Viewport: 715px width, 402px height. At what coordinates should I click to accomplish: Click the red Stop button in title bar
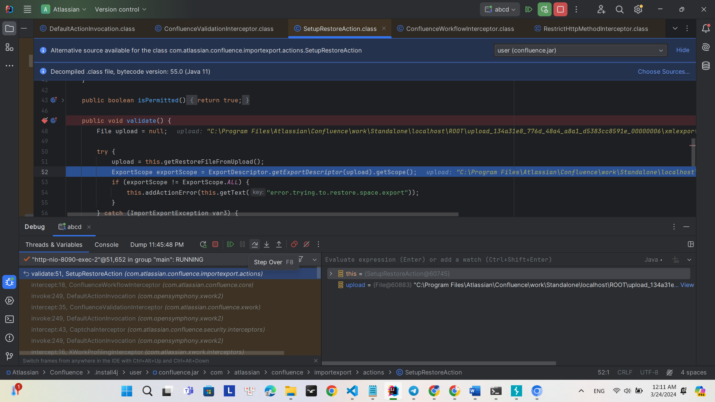click(x=560, y=10)
